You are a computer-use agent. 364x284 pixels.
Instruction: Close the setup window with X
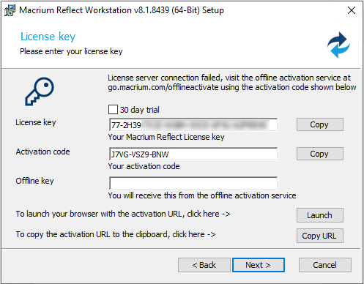point(352,10)
